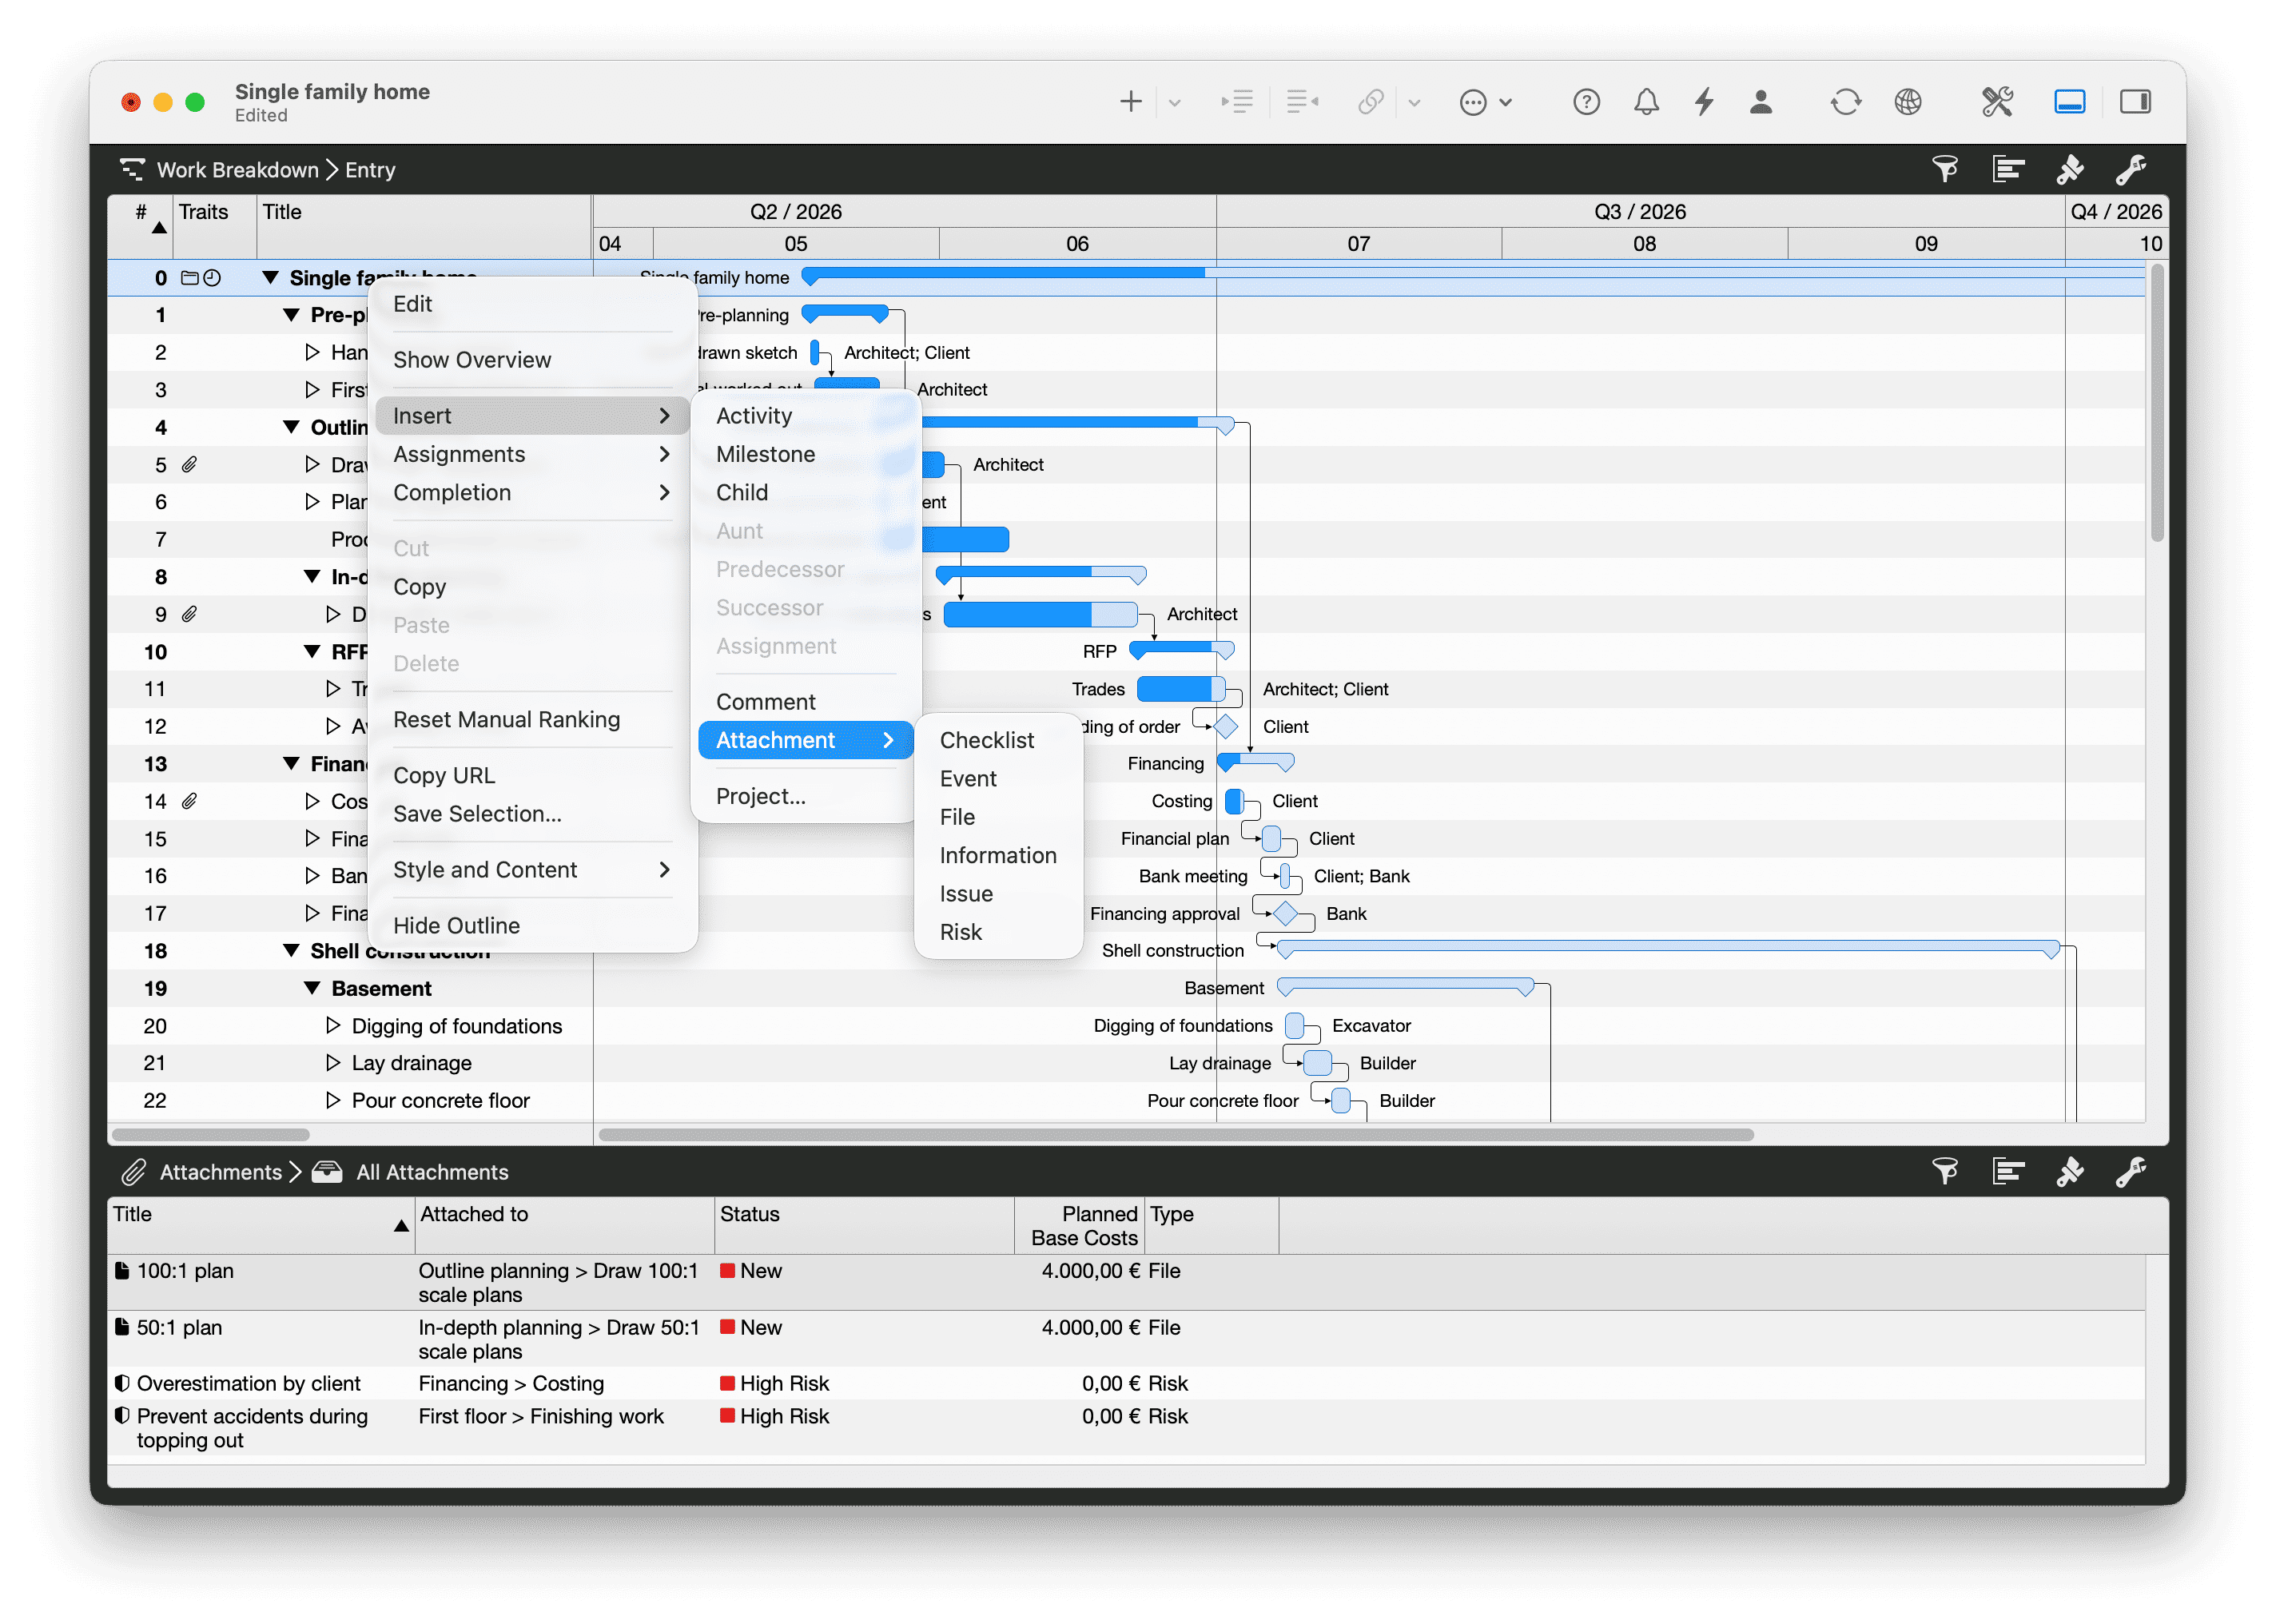Click the pin highlight icon in Work Breakdown bar
The image size is (2276, 1624).
click(x=2069, y=169)
